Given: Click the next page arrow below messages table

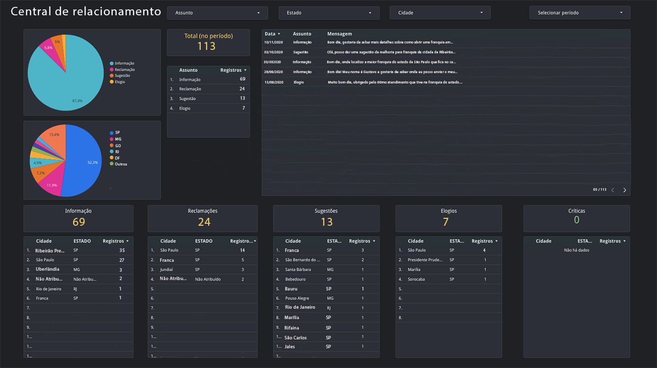Looking at the screenshot, I should (x=624, y=189).
